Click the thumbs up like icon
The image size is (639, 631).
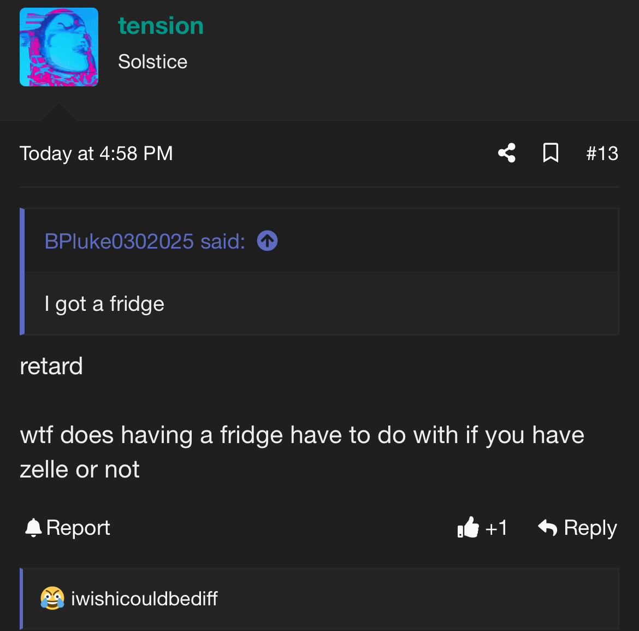[468, 528]
